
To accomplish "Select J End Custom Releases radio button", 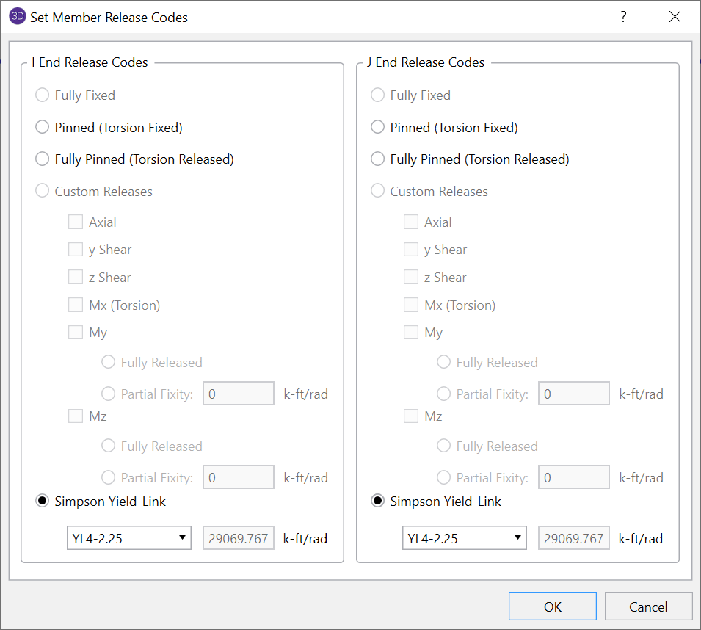I will point(378,192).
